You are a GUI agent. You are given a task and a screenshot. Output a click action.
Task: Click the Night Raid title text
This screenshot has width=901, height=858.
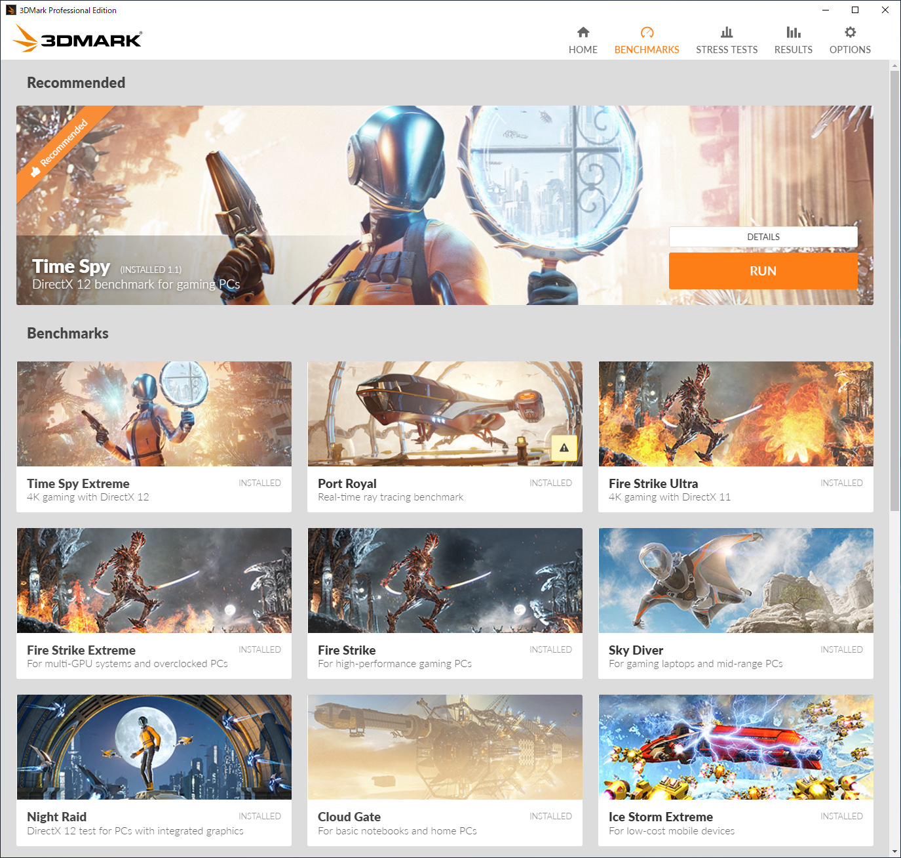pyautogui.click(x=57, y=817)
